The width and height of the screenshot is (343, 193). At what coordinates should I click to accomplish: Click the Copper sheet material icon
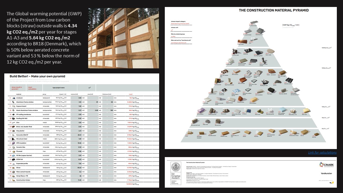pyautogui.click(x=242, y=42)
